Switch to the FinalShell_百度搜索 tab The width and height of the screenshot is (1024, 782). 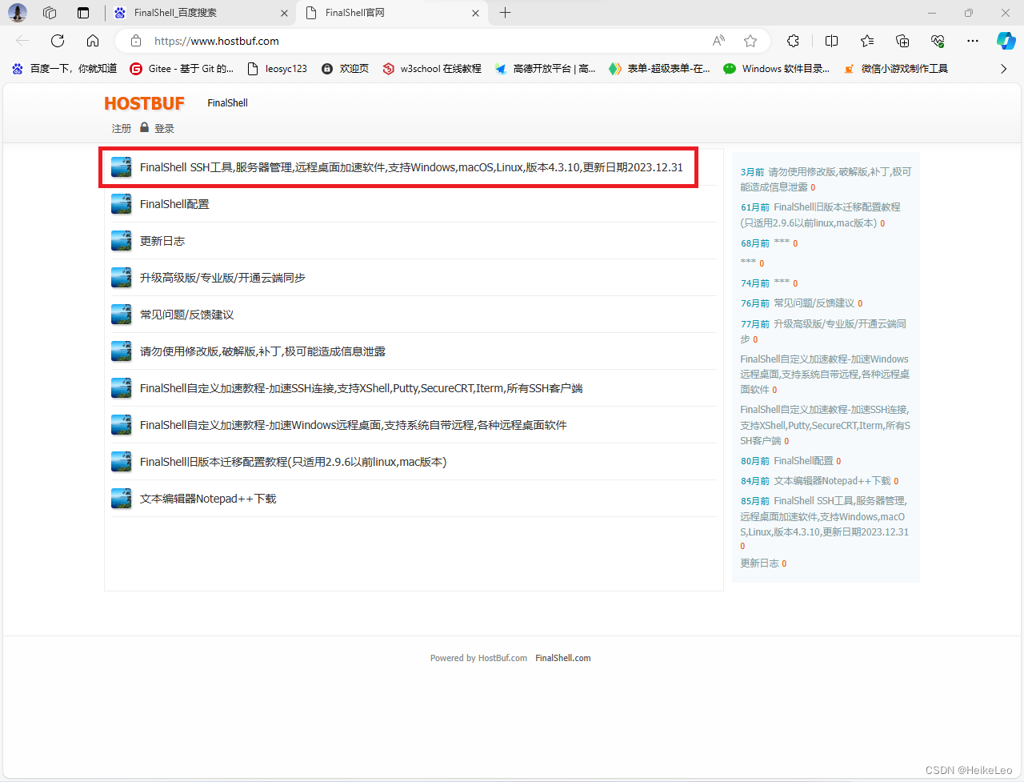198,13
